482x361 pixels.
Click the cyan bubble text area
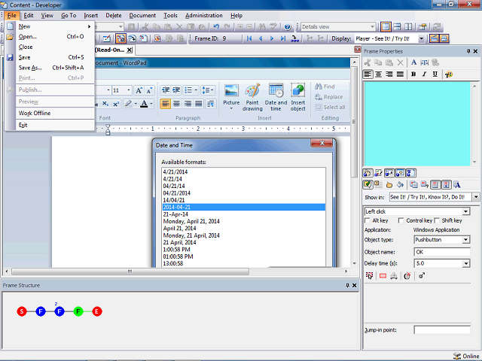click(417, 123)
